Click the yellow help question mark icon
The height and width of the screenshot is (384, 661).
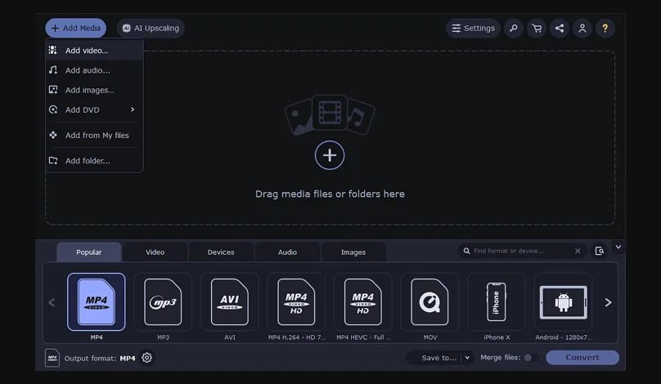pyautogui.click(x=605, y=29)
